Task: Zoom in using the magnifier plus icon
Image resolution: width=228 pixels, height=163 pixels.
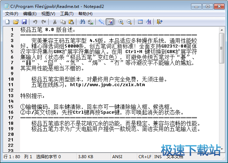Action: click(121, 22)
